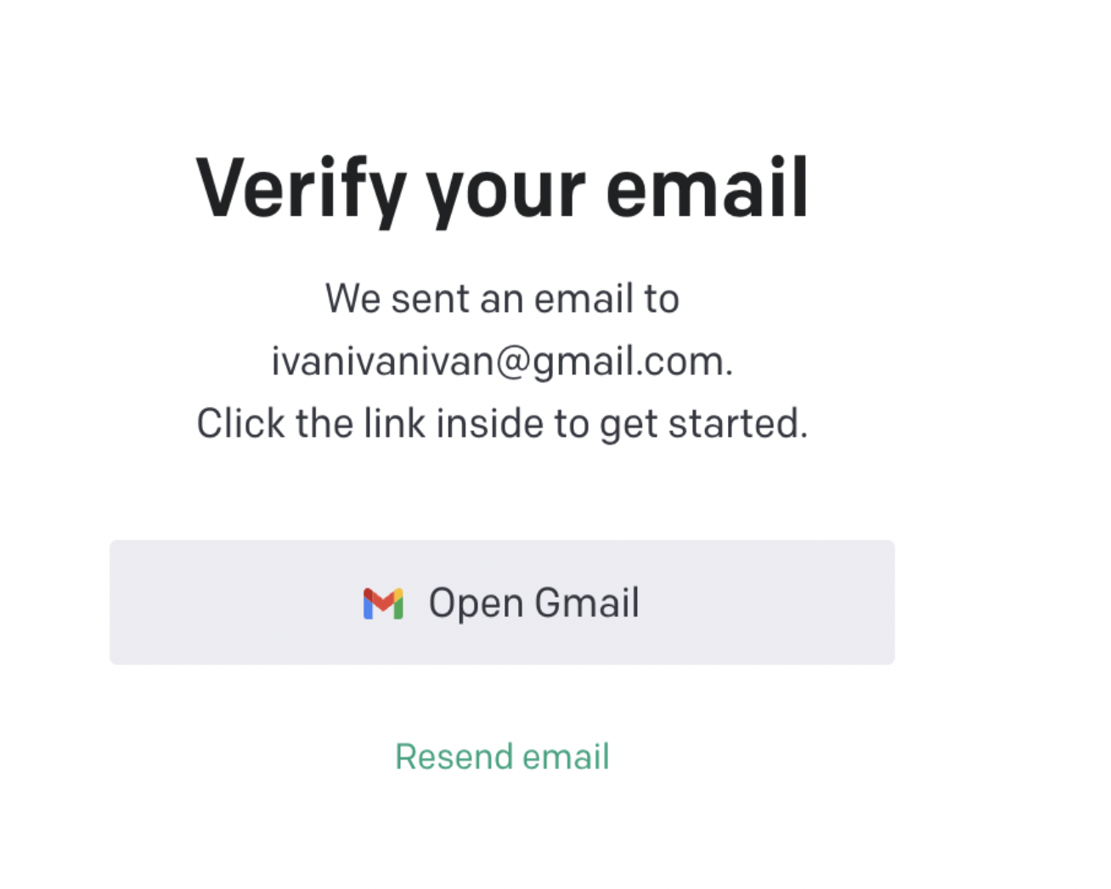1111x889 pixels.
Task: Open Gmail via the gray button
Action: tap(502, 602)
